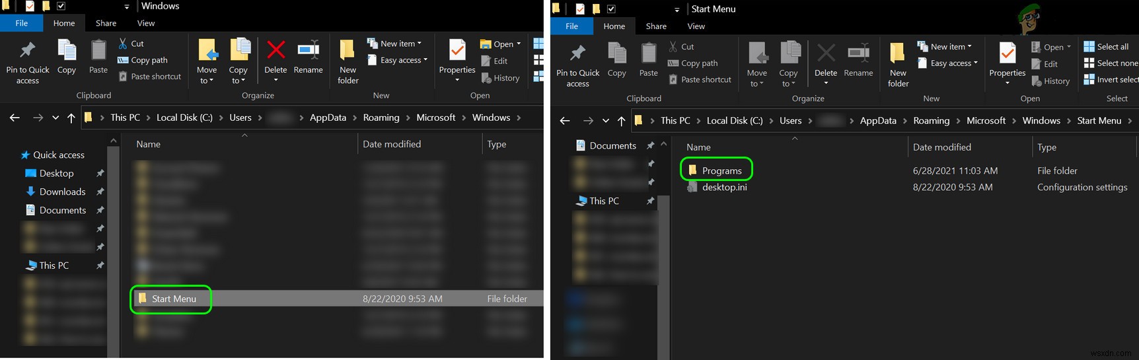This screenshot has height=360, width=1139.
Task: Select Cut in the Windows window ribbon
Action: 131,44
